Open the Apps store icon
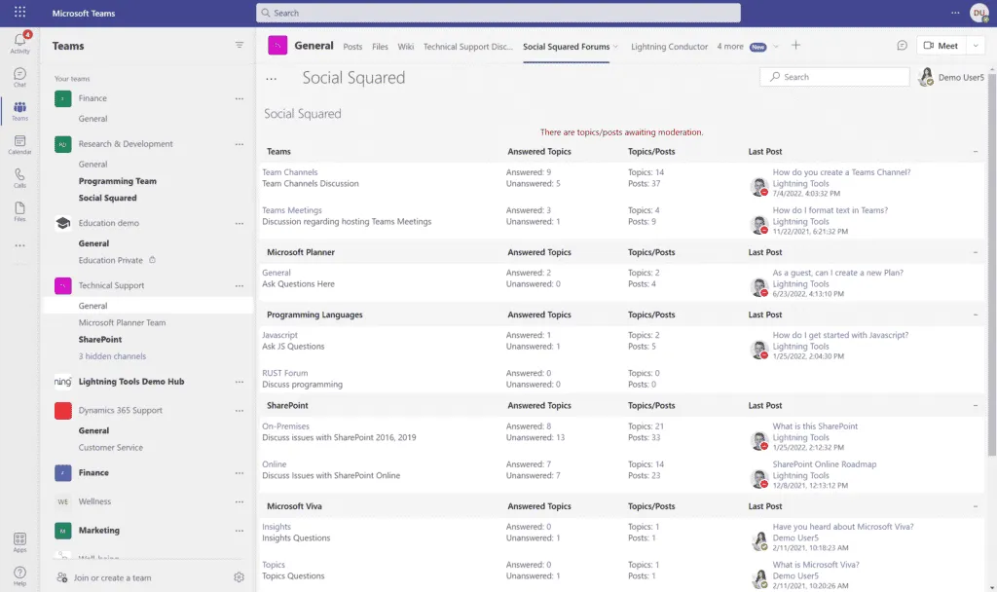Image resolution: width=997 pixels, height=592 pixels. (19, 541)
